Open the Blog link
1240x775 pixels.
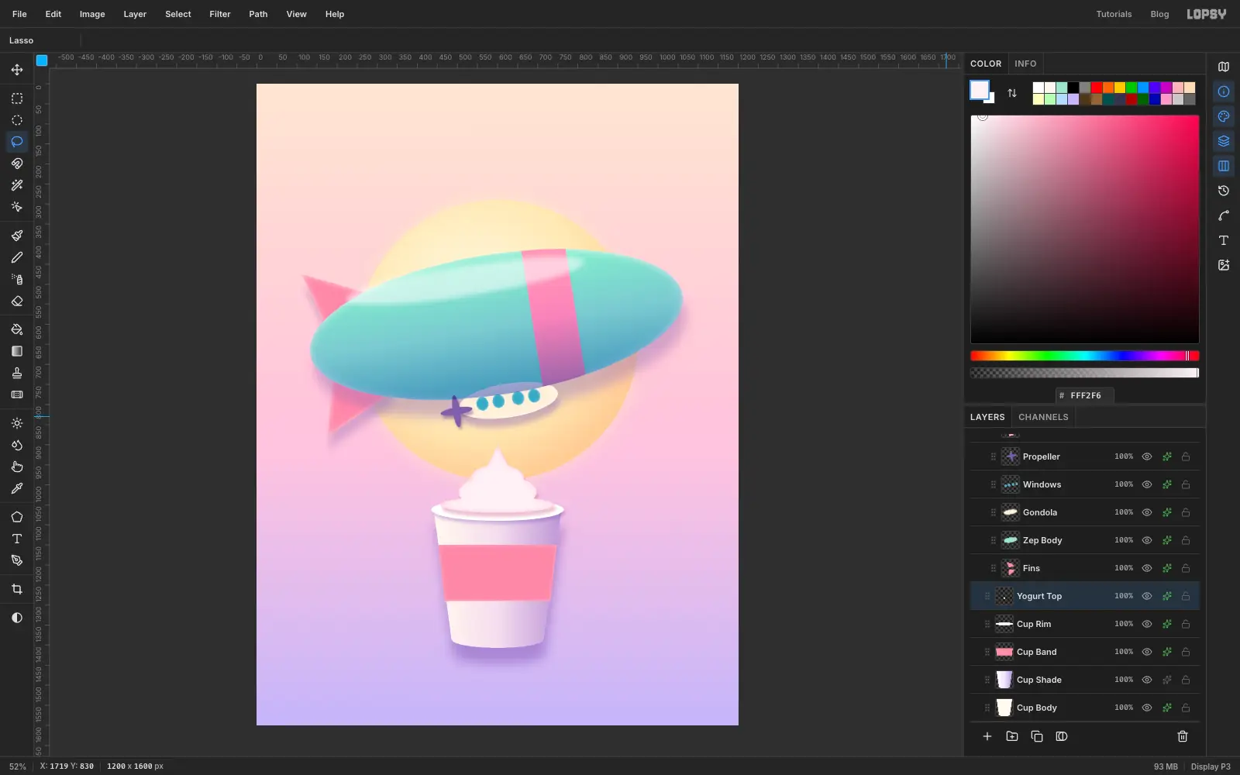click(x=1159, y=14)
